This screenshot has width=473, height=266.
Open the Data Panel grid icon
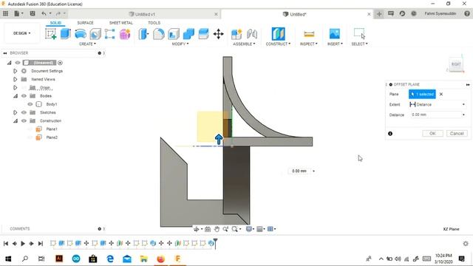pyautogui.click(x=5, y=13)
